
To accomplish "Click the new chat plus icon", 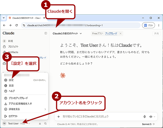I will coord(4,41).
